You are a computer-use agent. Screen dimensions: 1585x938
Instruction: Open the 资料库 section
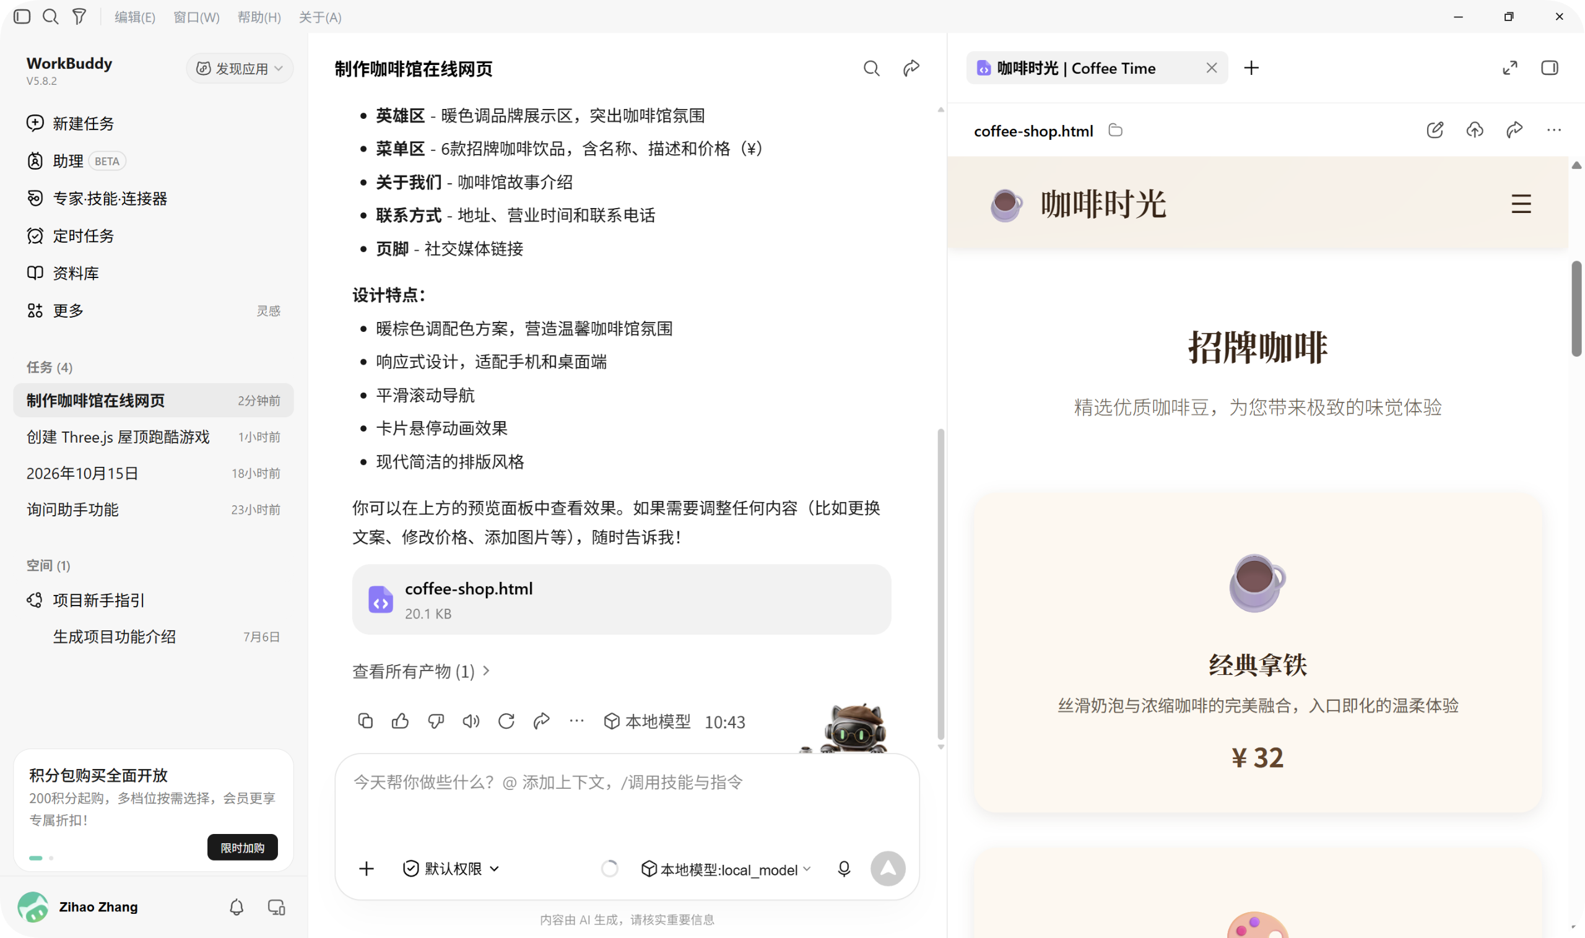coord(154,273)
